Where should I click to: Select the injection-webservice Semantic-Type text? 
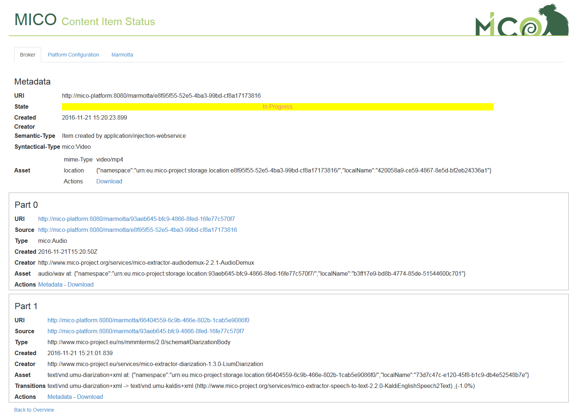pos(124,136)
